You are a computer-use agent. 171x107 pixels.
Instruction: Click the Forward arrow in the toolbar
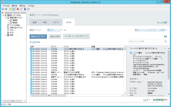click(6, 9)
